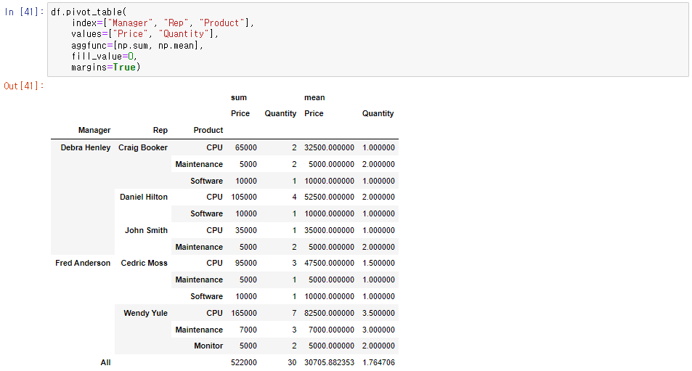The image size is (692, 371).
Task: Click the 105000 sum price cell
Action: [244, 197]
